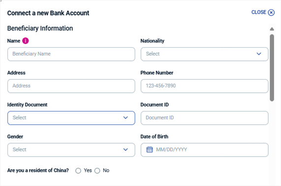Image resolution: width=281 pixels, height=186 pixels.
Task: Click the vertical scrollbar thumb
Action: point(272,68)
